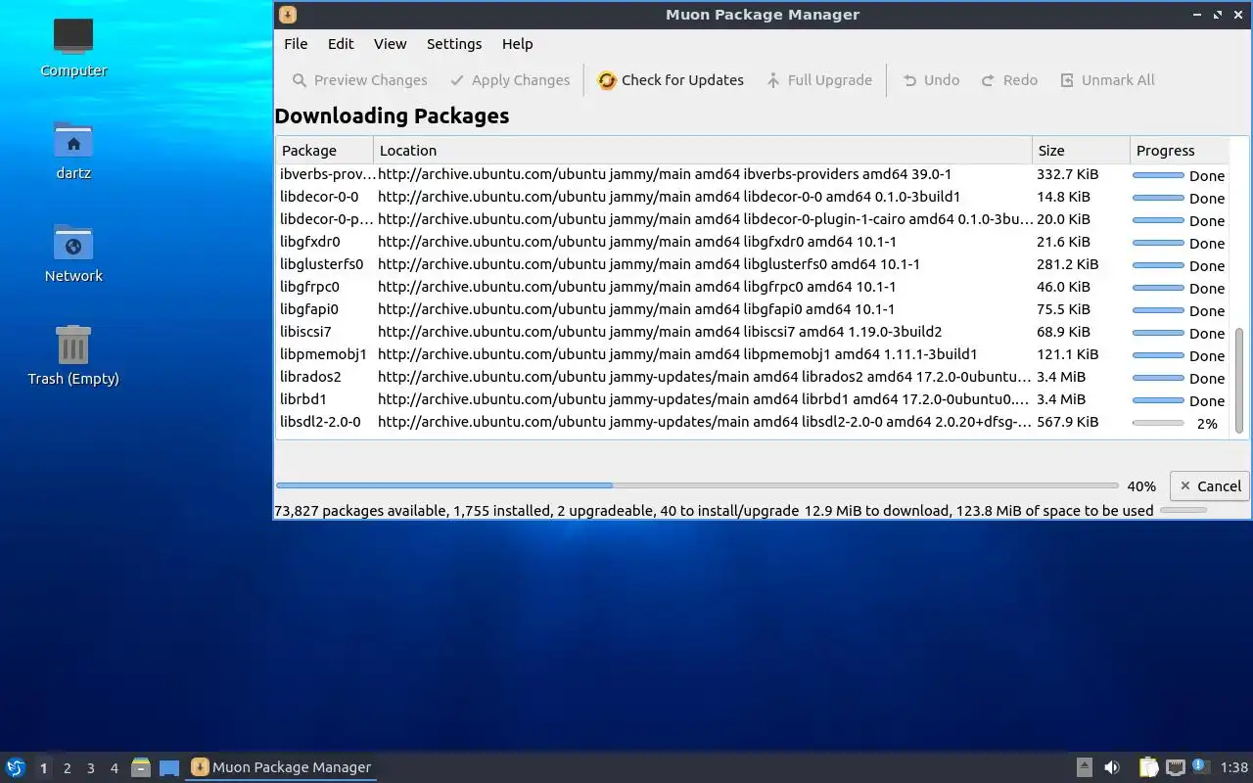The height and width of the screenshot is (783, 1253).
Task: Select the libiscsi7 package name
Action: tap(305, 332)
